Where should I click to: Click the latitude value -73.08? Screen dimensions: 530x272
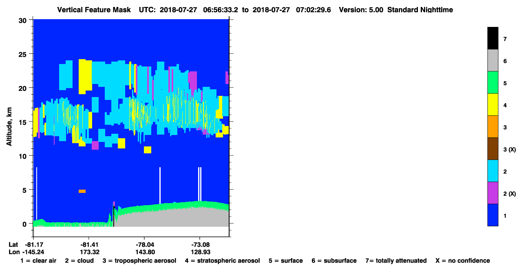pyautogui.click(x=199, y=244)
